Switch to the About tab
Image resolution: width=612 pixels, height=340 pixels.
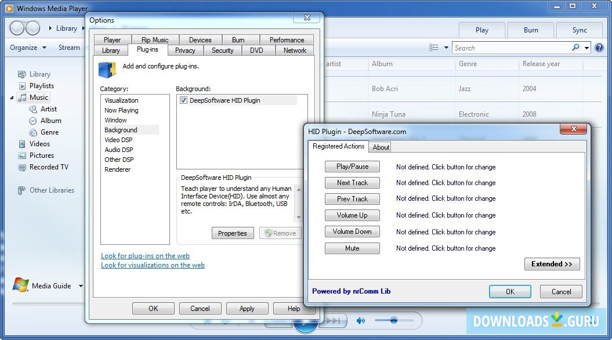coord(380,147)
